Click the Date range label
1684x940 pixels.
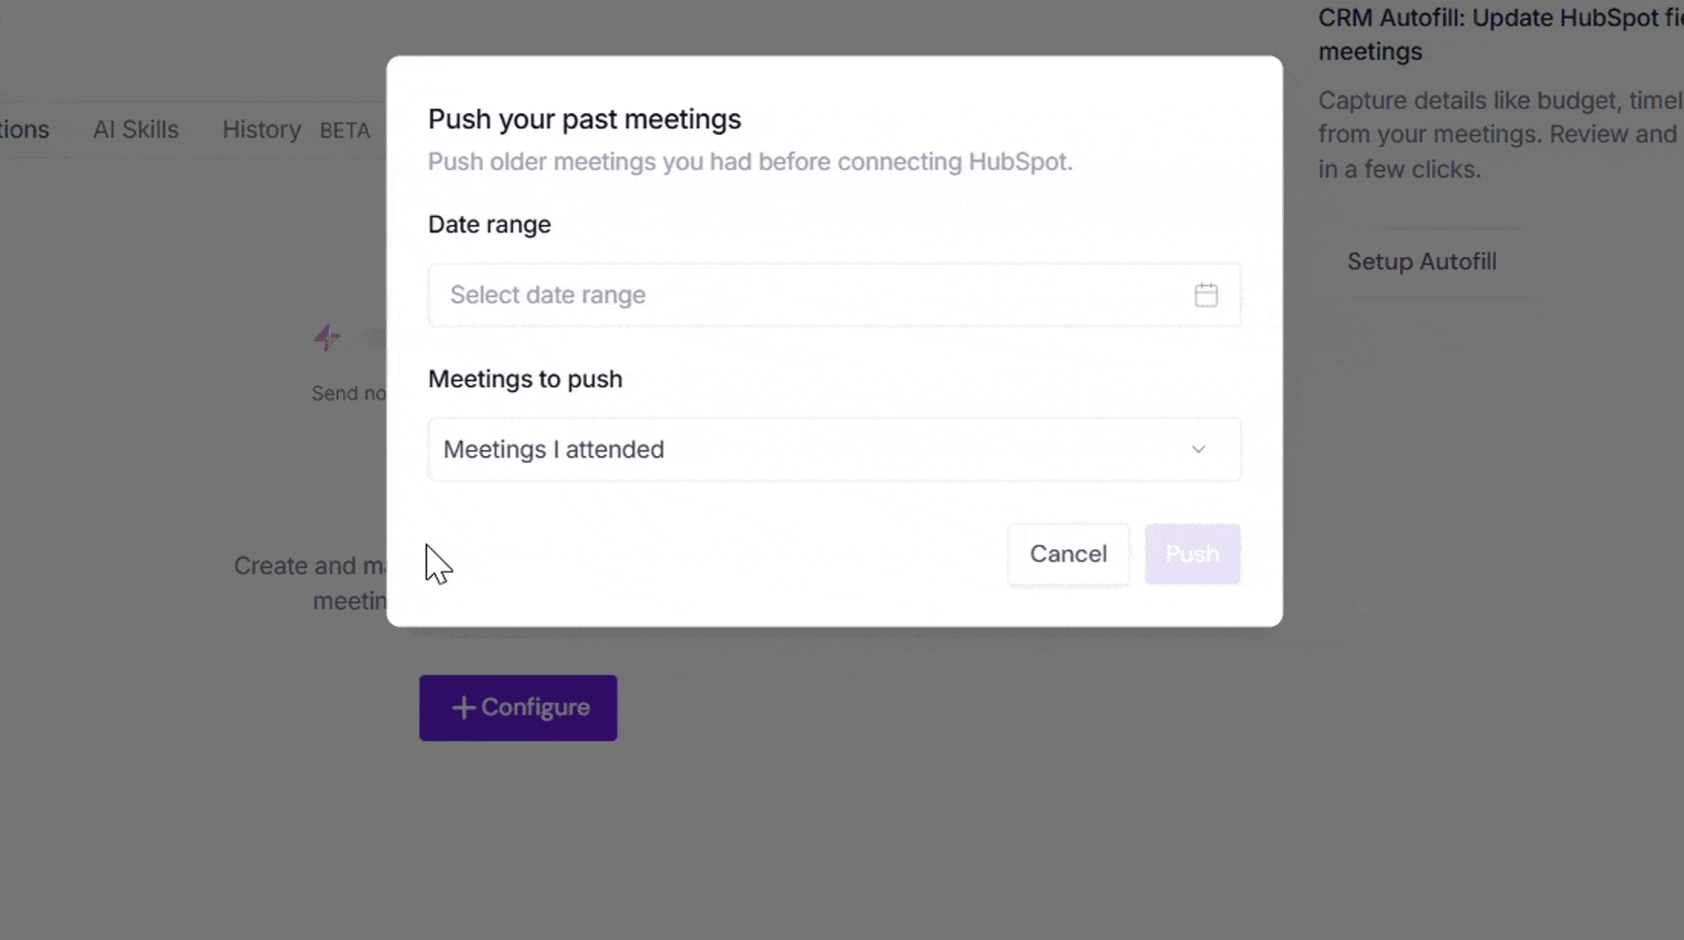click(x=489, y=224)
